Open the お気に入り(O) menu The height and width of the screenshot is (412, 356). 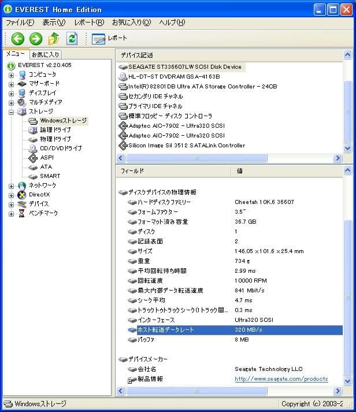[x=131, y=23]
